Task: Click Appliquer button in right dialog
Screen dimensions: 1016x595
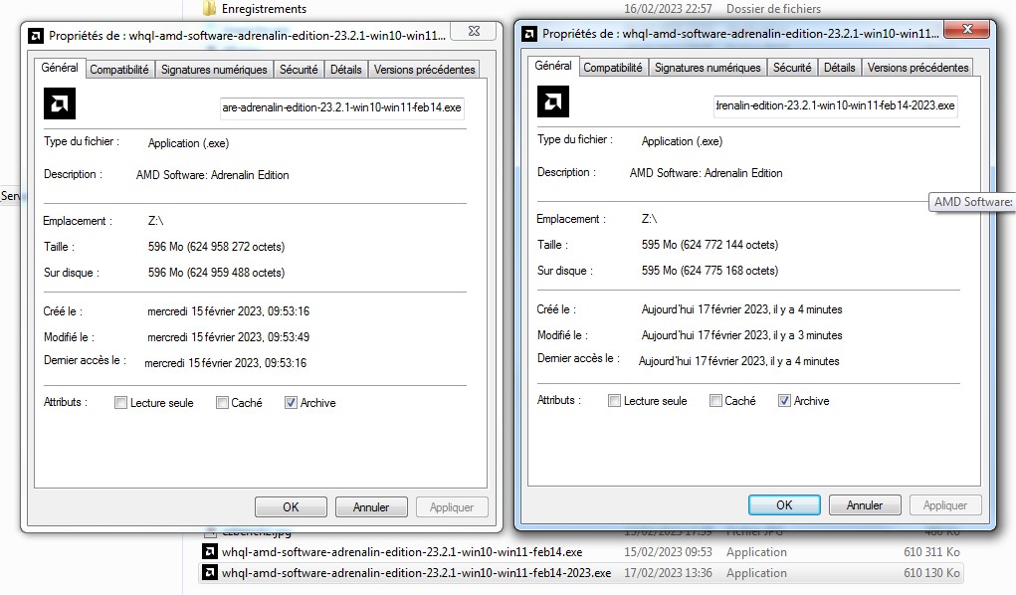Action: point(945,504)
